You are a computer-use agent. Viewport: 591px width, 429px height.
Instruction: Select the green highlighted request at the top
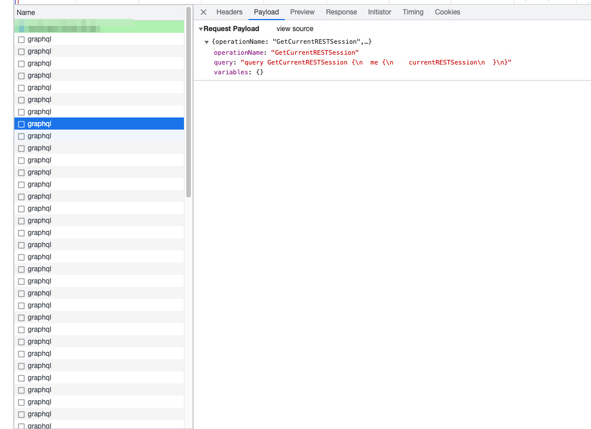(x=98, y=26)
